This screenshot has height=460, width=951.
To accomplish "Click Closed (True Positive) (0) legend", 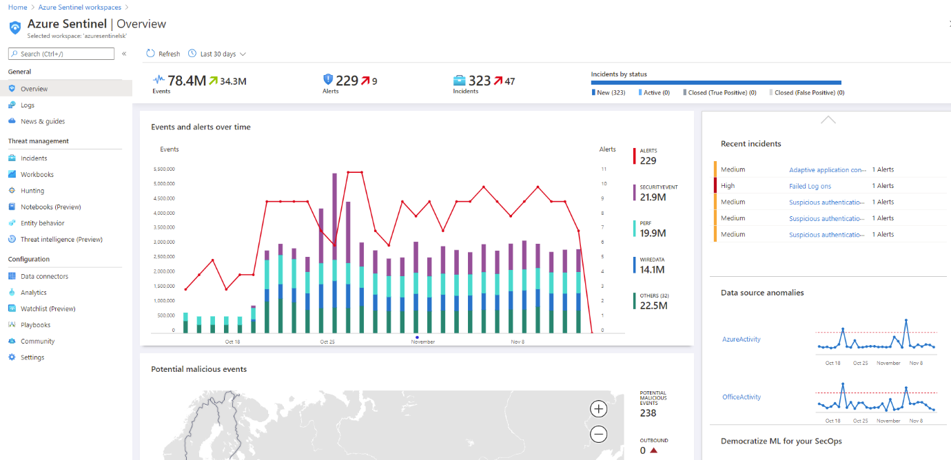I will pyautogui.click(x=719, y=92).
